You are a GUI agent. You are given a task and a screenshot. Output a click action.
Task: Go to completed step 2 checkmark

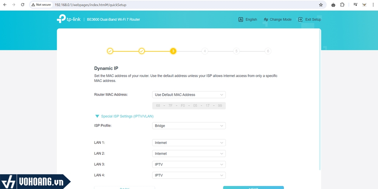(141, 51)
